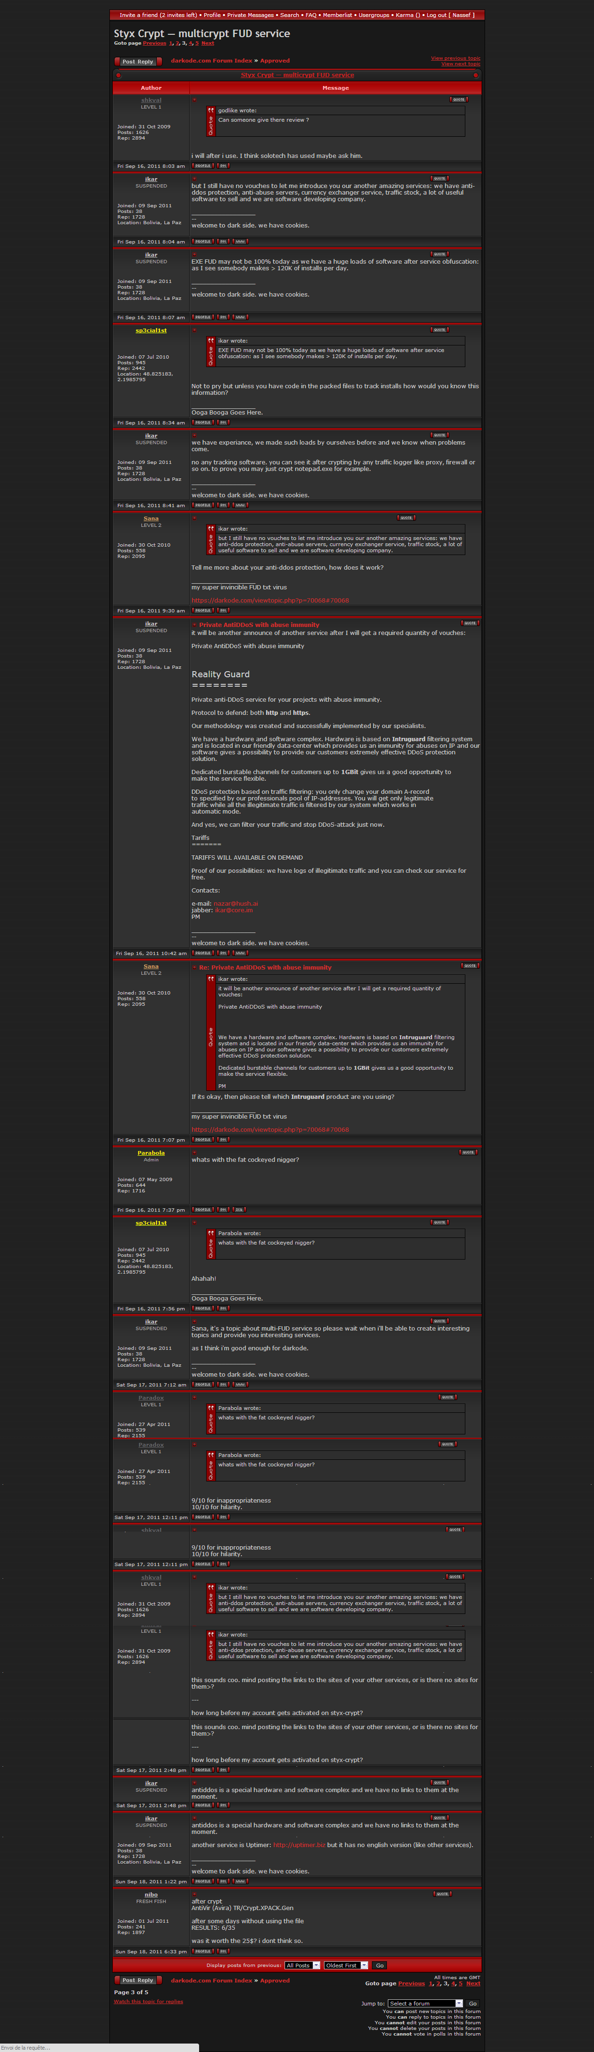
Task: Open View previous topic link
Action: 455,58
